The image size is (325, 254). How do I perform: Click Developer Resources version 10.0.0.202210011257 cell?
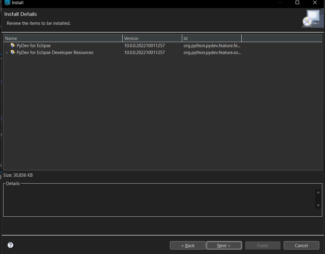click(144, 52)
